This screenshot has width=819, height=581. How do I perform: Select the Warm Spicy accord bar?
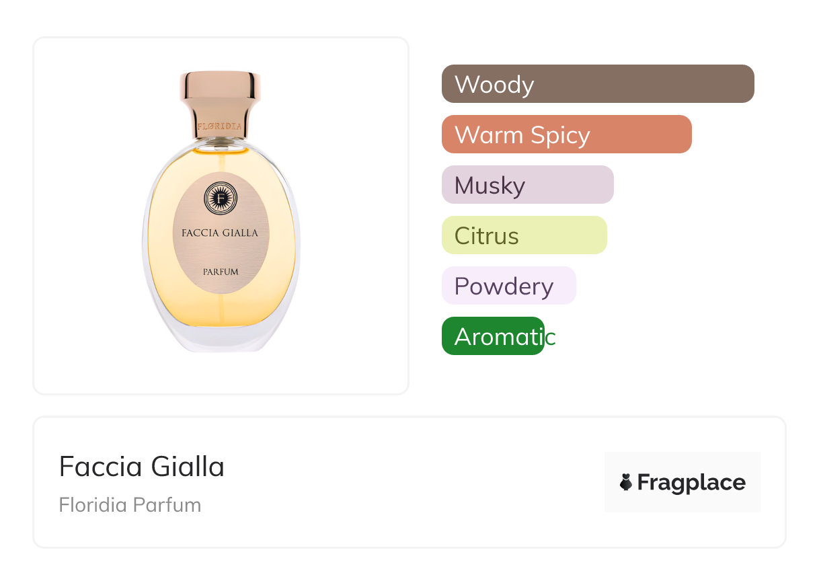566,134
